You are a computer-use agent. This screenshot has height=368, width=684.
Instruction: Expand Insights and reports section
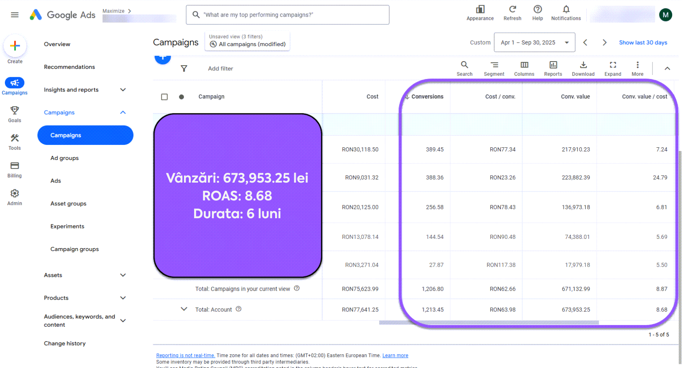pyautogui.click(x=123, y=89)
